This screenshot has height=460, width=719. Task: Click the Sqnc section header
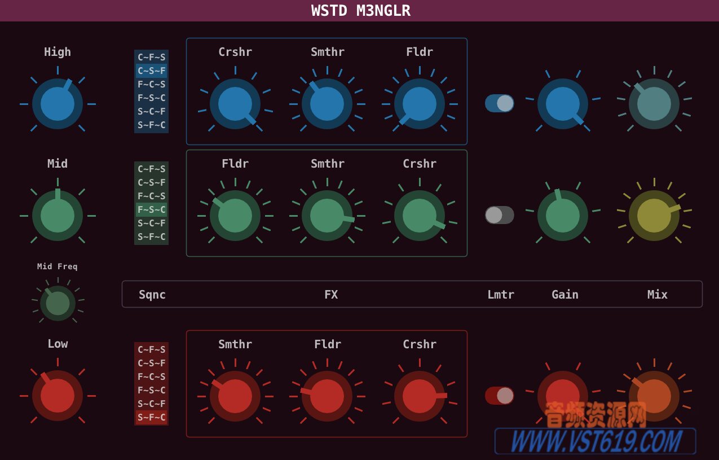tap(152, 294)
